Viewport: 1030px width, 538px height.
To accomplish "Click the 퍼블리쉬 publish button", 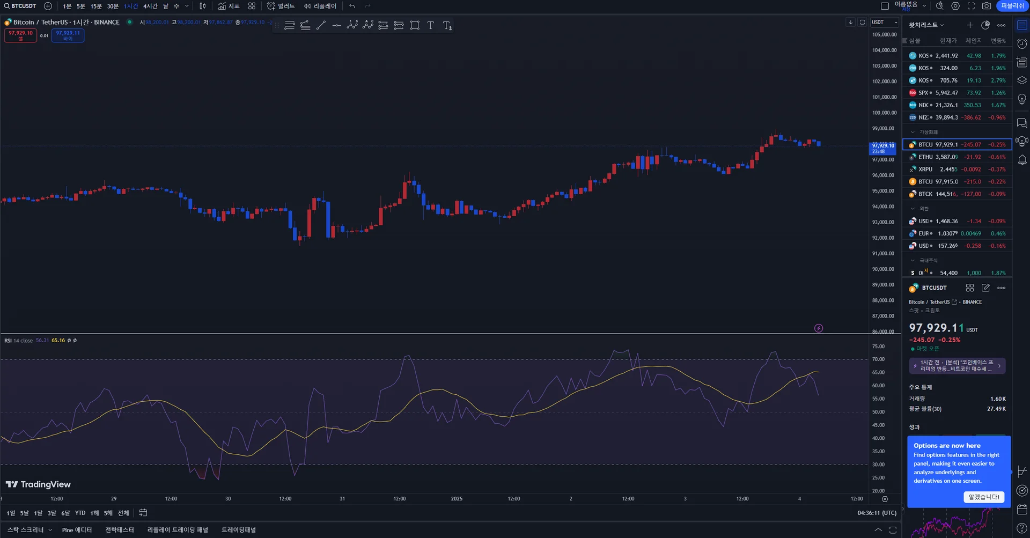I will pyautogui.click(x=1013, y=6).
